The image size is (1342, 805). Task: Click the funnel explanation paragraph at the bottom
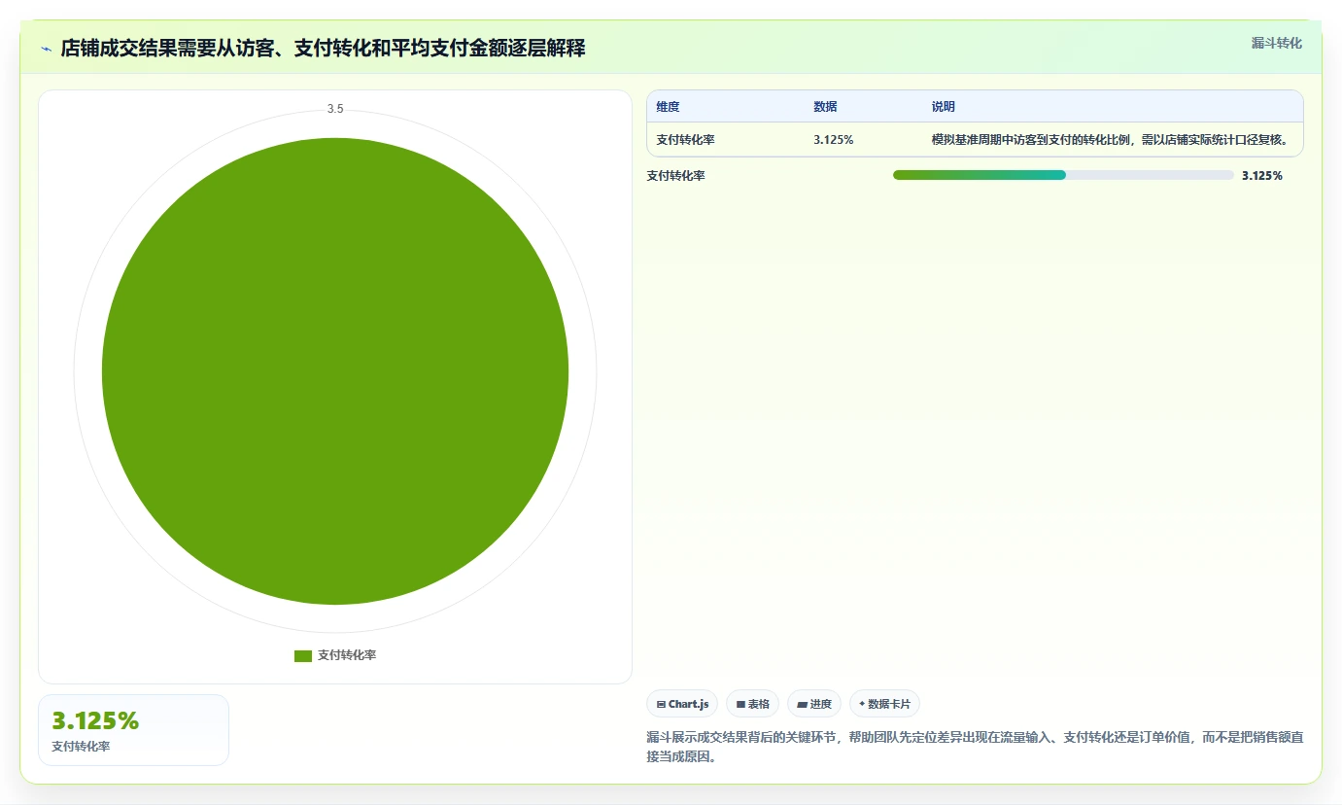tap(975, 747)
